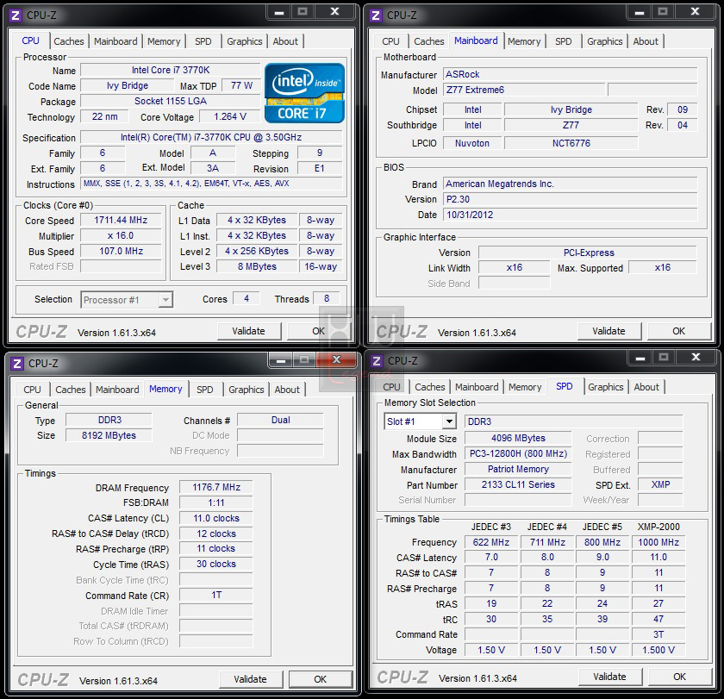Go to Graphics tab in the window showing CPU details
724x699 pixels.
pos(245,41)
